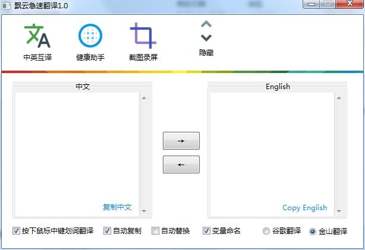The image size is (365, 250).
Task: Open the 中英互译 translation icon
Action: [x=37, y=36]
